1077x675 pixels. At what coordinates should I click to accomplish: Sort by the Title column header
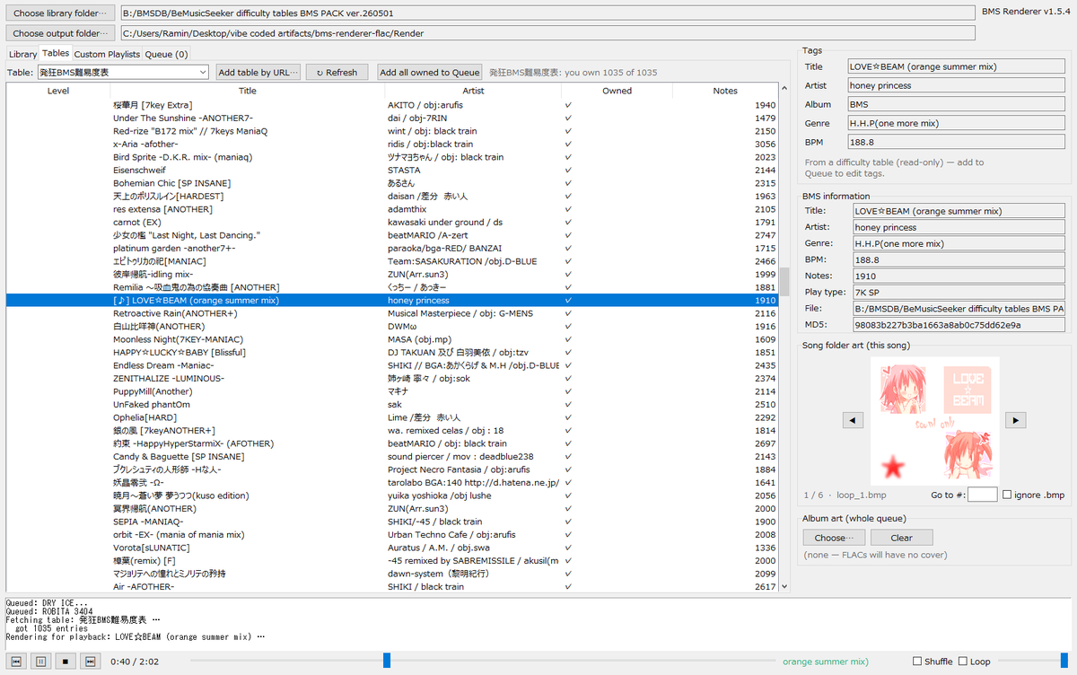pos(248,91)
